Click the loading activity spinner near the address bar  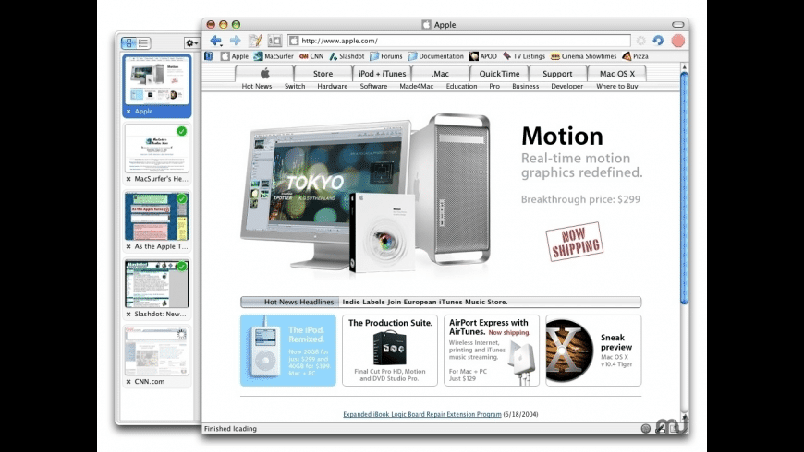click(x=641, y=41)
